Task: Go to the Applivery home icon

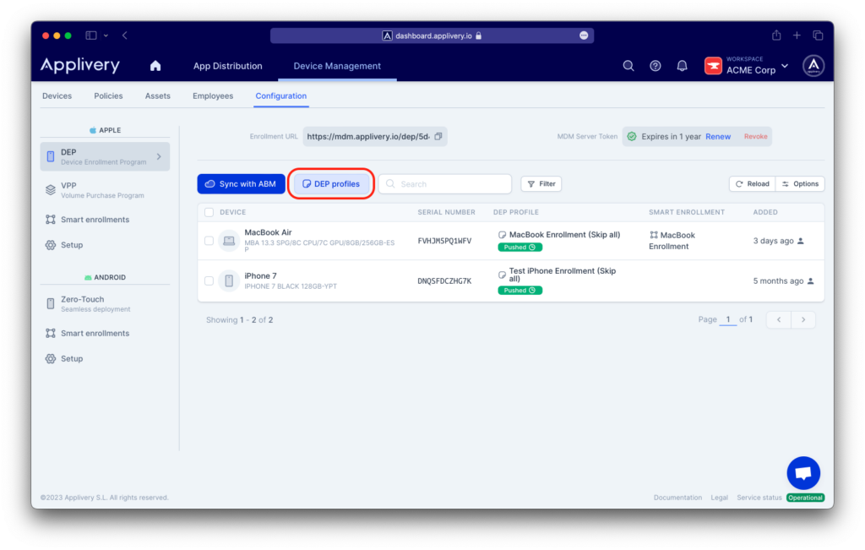Action: pyautogui.click(x=155, y=66)
